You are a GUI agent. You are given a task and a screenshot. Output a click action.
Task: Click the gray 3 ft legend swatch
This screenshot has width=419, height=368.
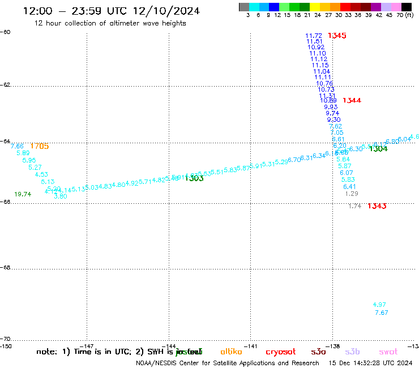coord(244,7)
